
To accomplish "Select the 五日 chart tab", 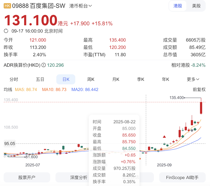I will [x=40, y=79].
